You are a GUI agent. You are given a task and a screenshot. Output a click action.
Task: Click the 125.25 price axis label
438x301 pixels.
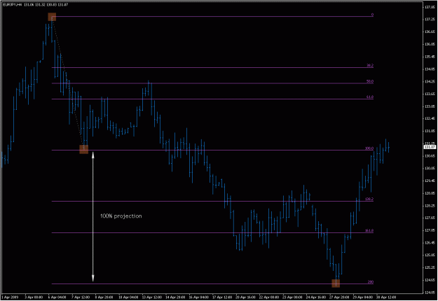[x=430, y=267]
